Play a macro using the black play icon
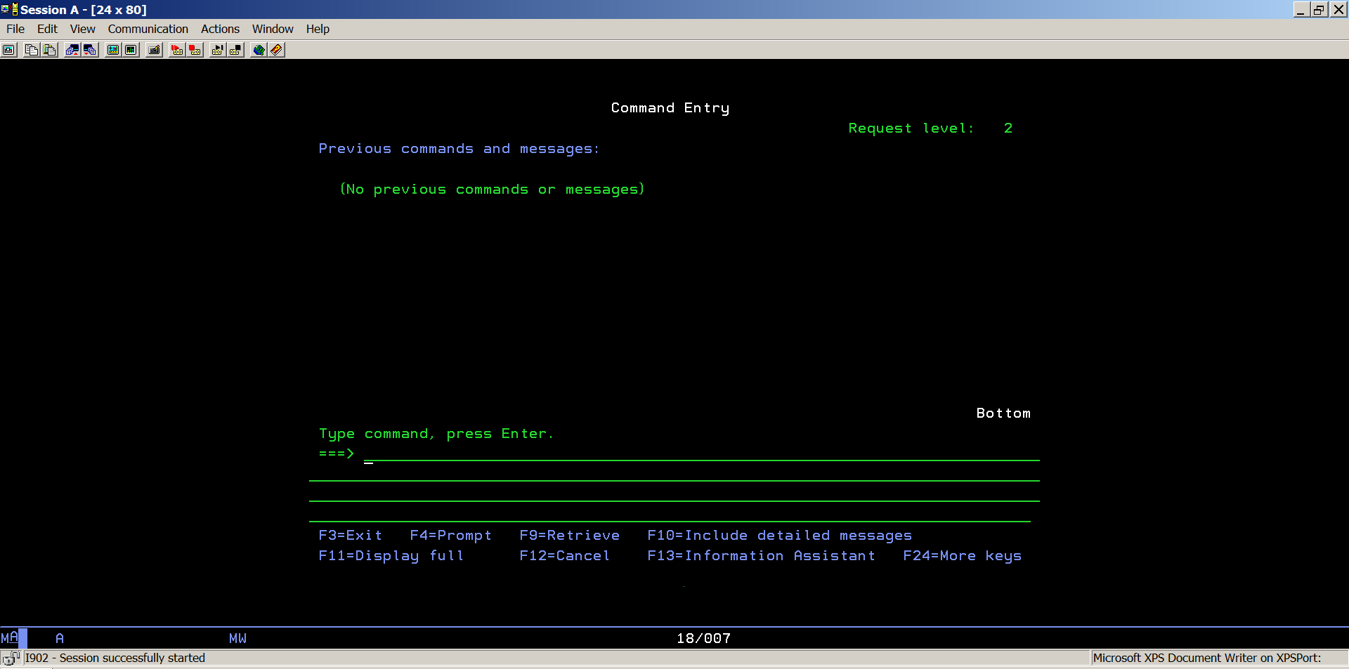The width and height of the screenshot is (1349, 669). click(217, 50)
